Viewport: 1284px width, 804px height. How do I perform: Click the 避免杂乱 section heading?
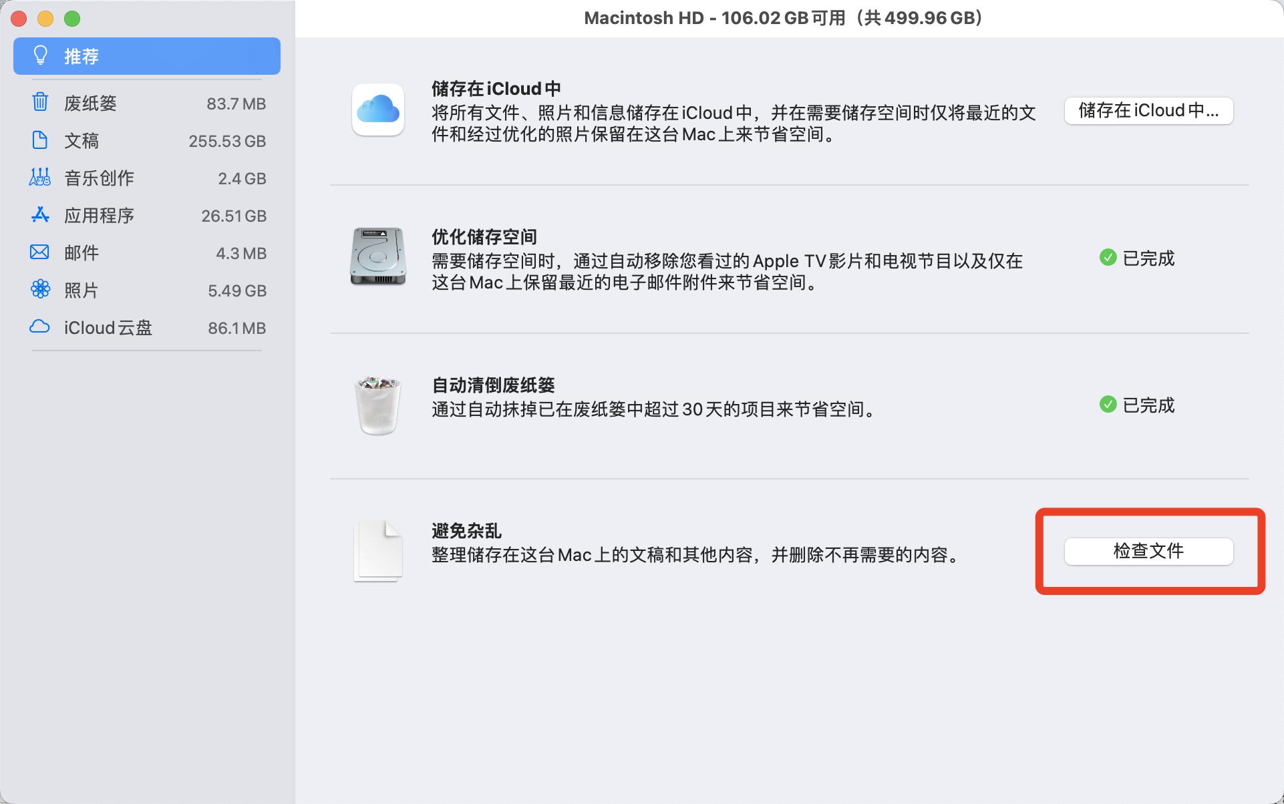coord(465,530)
